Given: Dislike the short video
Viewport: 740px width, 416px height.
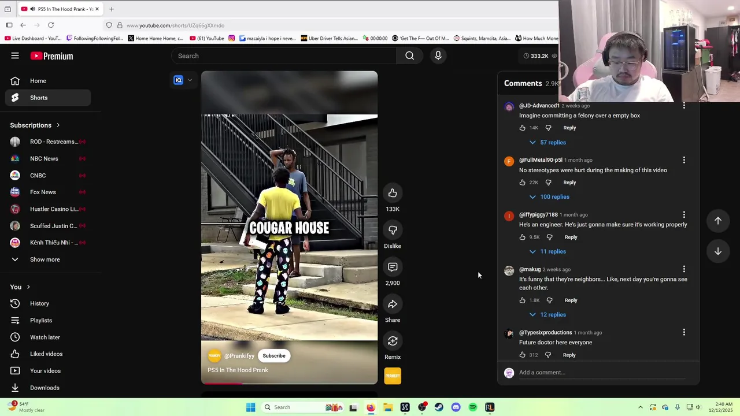Looking at the screenshot, I should point(393,230).
